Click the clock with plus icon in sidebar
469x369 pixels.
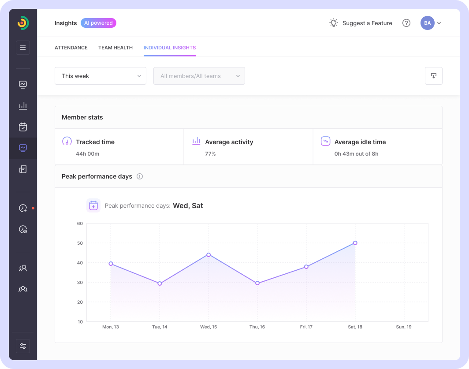pos(23,208)
